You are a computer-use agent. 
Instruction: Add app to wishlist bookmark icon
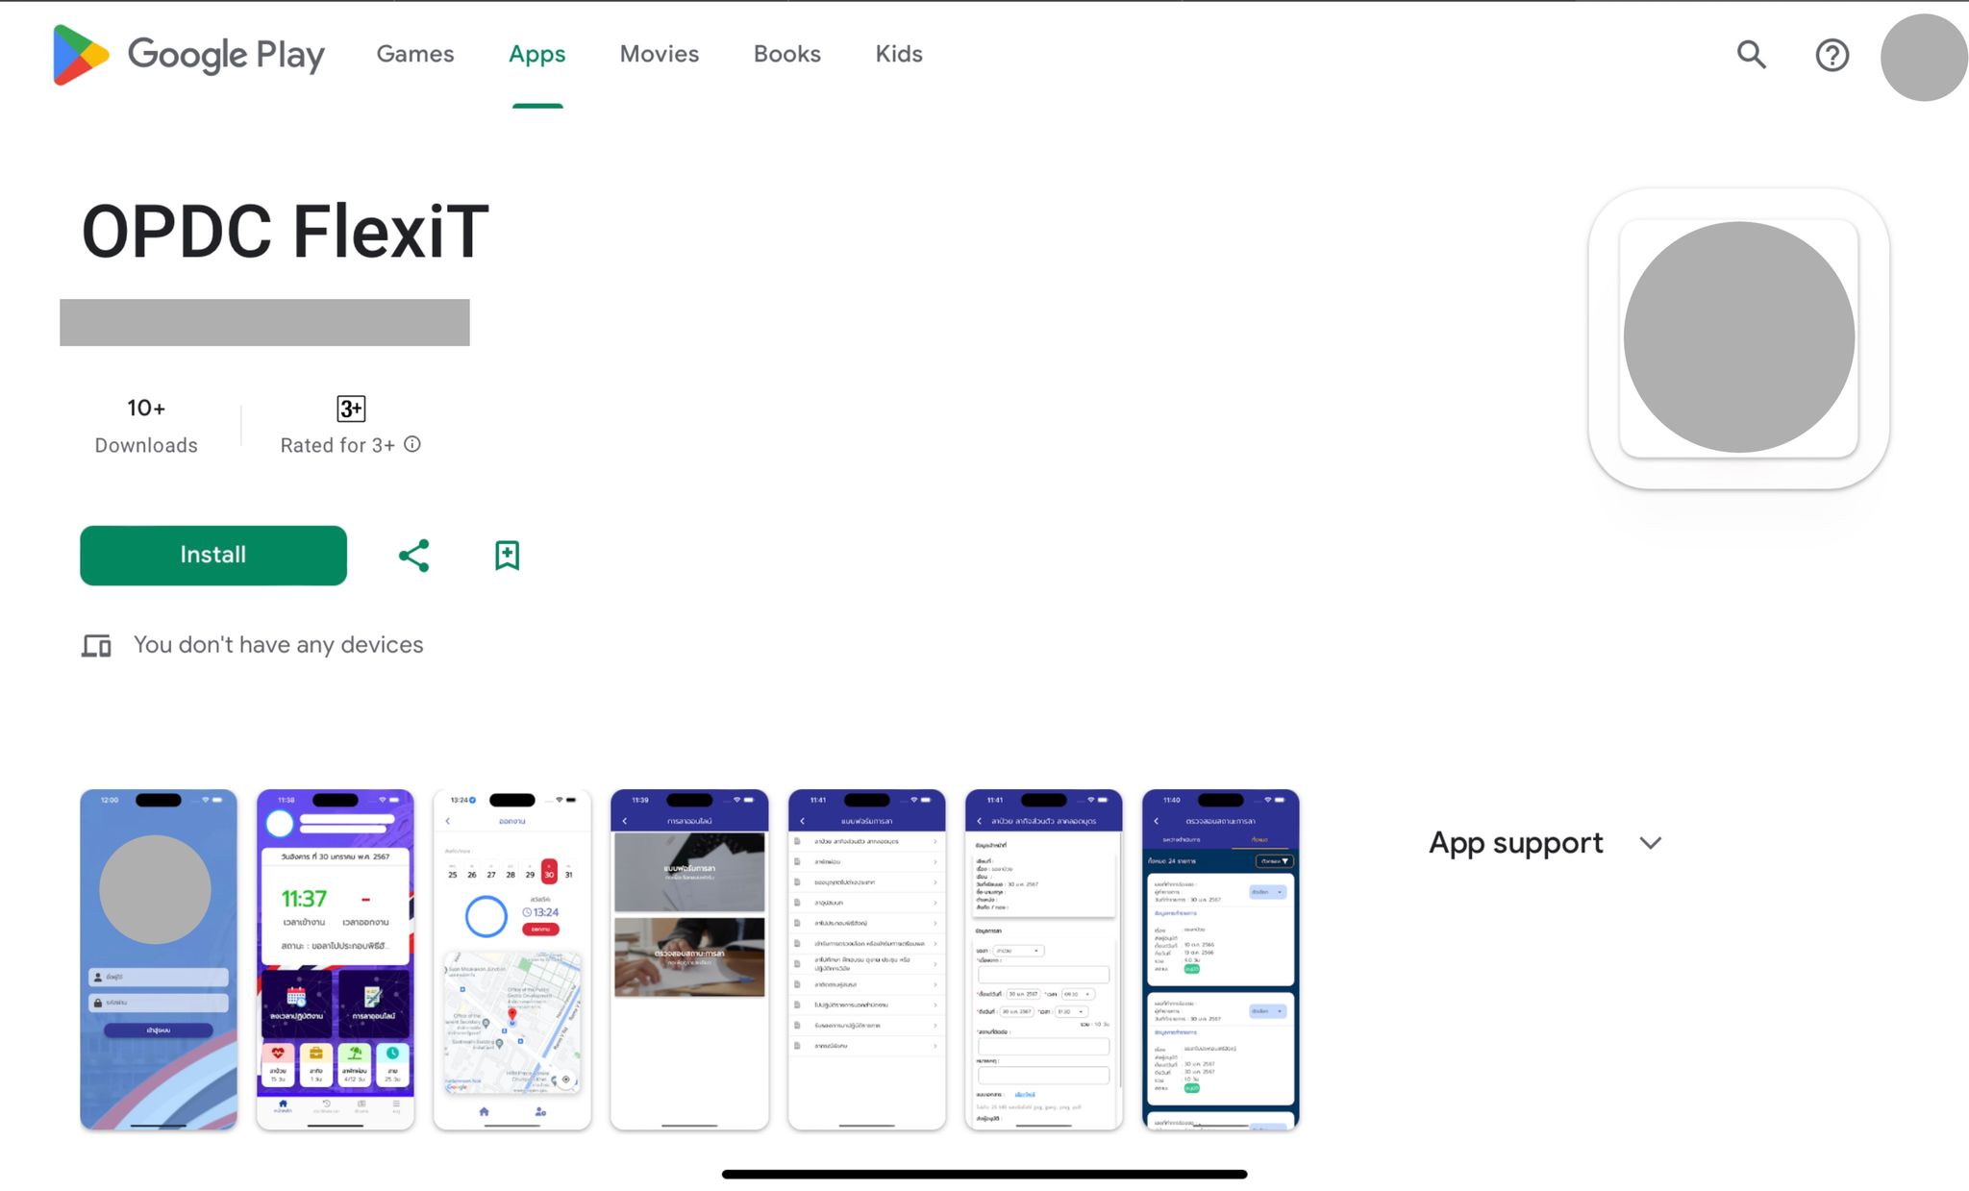pos(507,556)
